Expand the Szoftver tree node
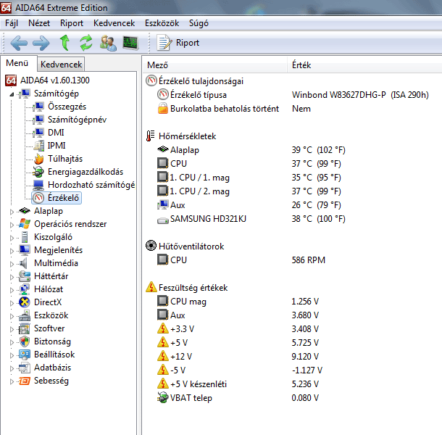This screenshot has height=435, width=442. click(x=12, y=329)
